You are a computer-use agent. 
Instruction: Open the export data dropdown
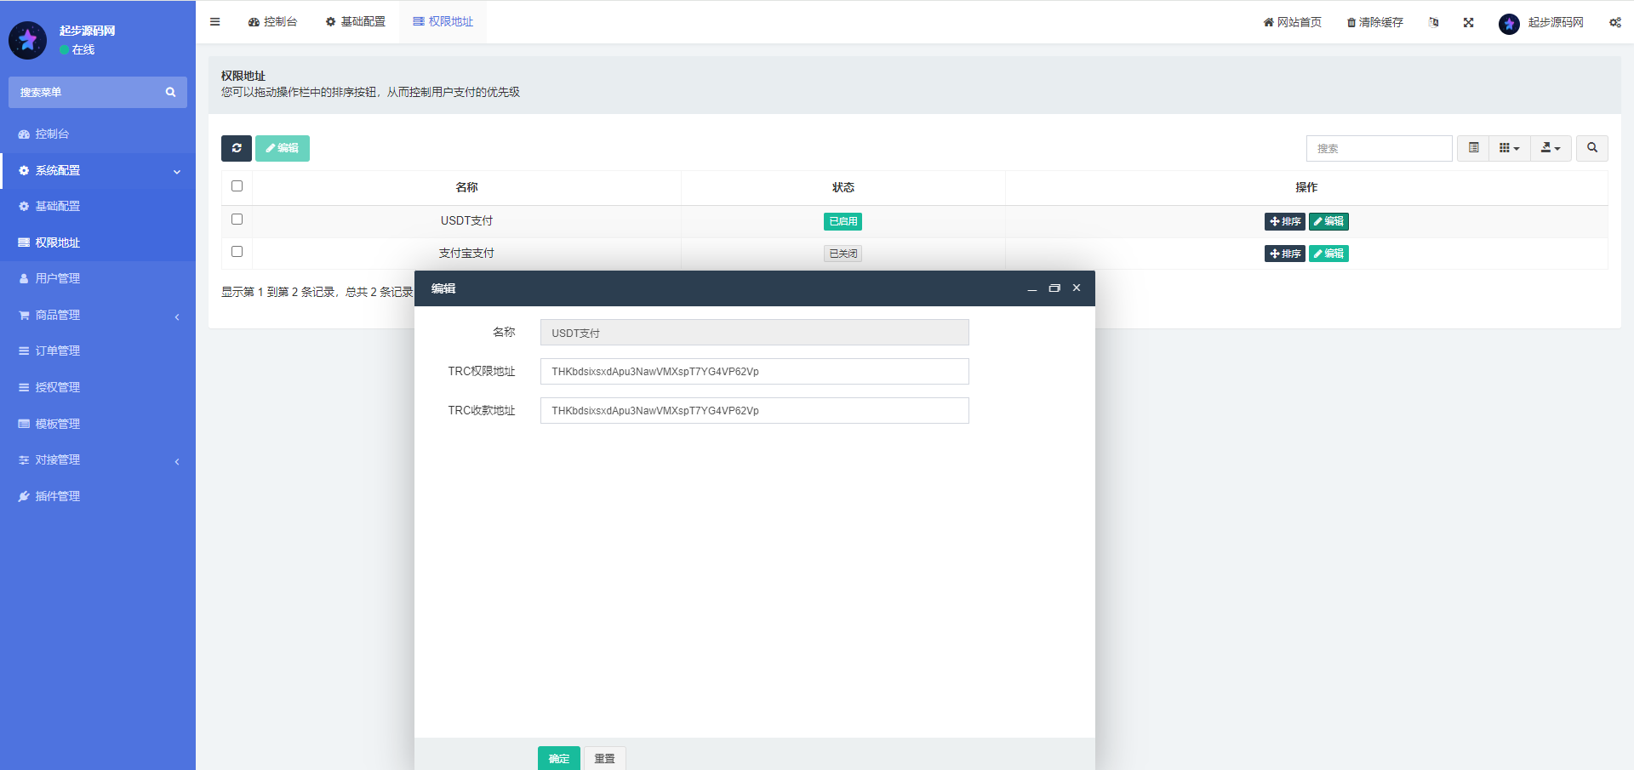[1550, 148]
